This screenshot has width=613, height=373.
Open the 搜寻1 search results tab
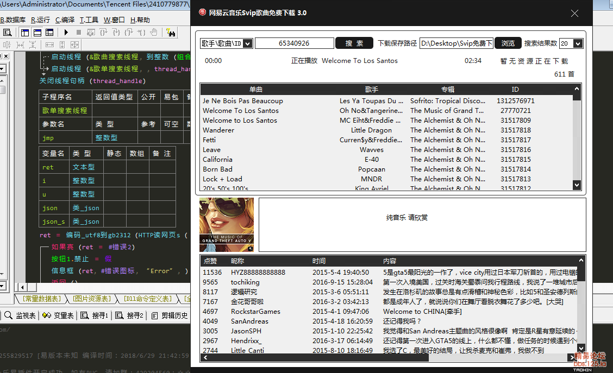click(95, 315)
